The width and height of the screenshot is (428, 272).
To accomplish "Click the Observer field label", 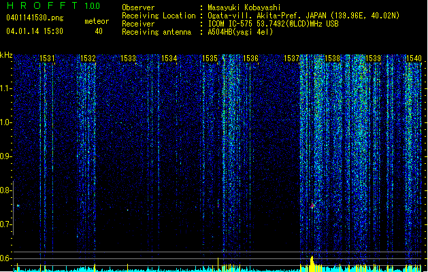I will (x=138, y=7).
